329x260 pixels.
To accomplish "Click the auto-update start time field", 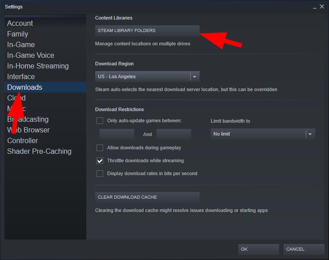I will click(117, 134).
